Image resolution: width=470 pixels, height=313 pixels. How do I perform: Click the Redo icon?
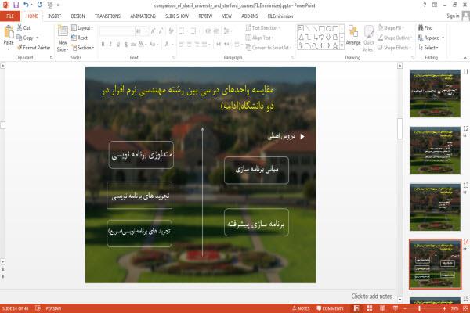[x=40, y=5]
